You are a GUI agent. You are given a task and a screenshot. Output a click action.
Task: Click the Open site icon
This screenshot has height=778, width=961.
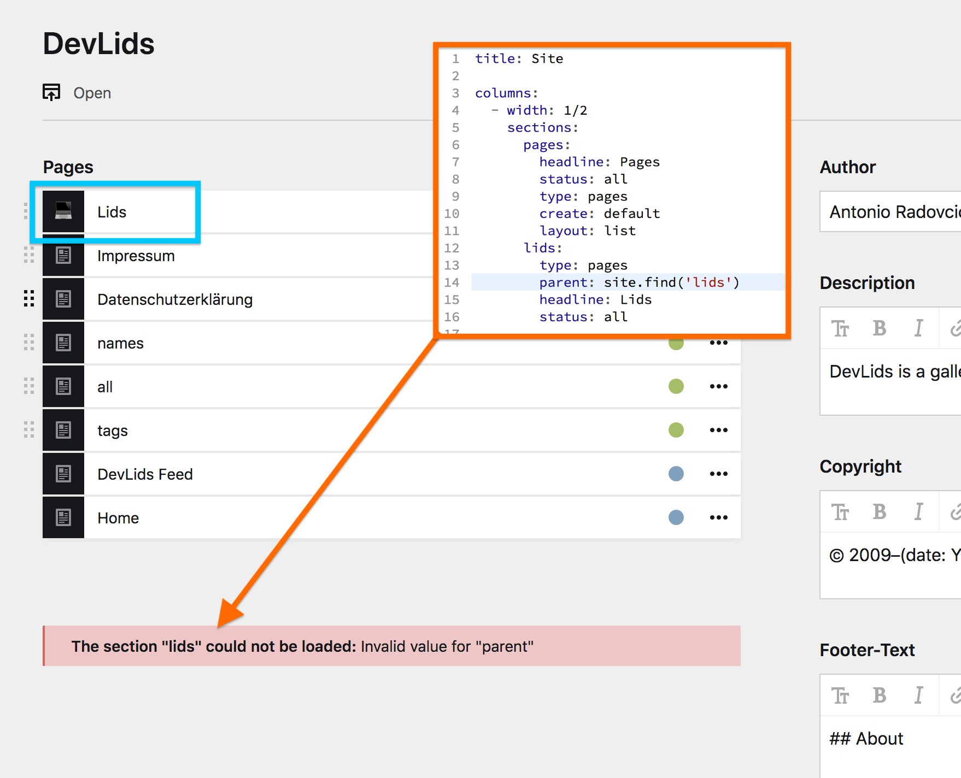(x=52, y=92)
